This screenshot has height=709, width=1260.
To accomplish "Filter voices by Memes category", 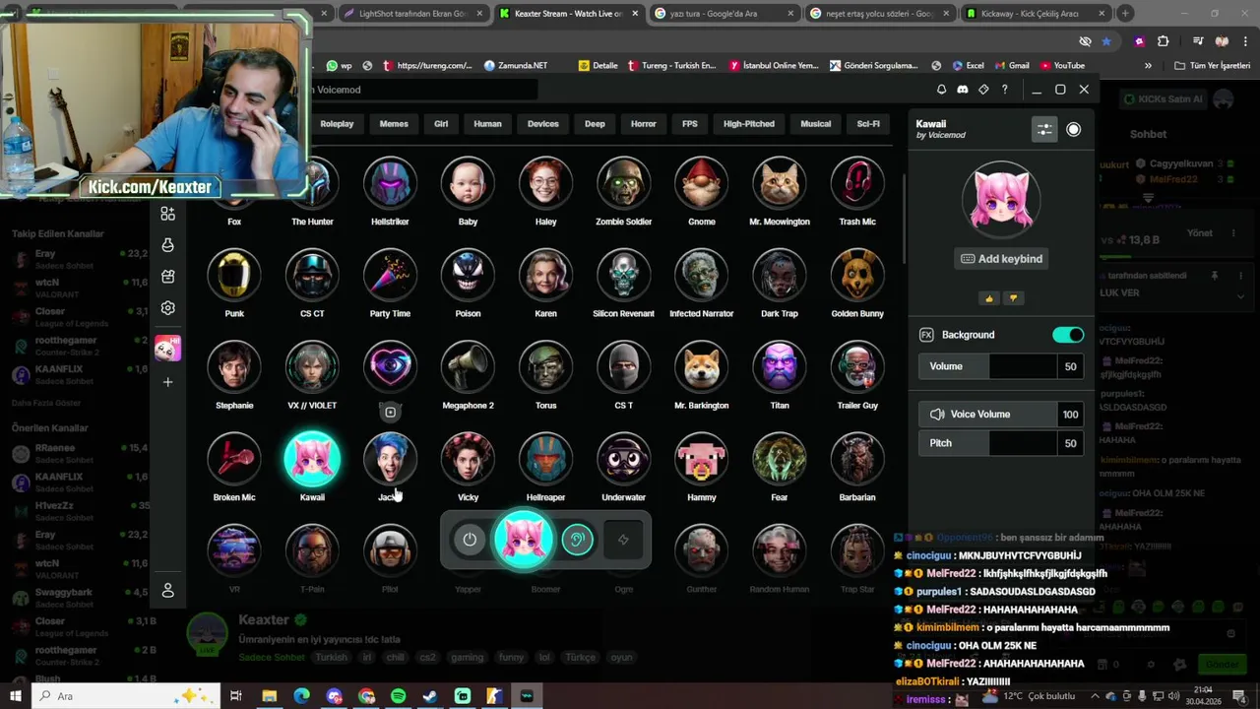I will pyautogui.click(x=394, y=124).
